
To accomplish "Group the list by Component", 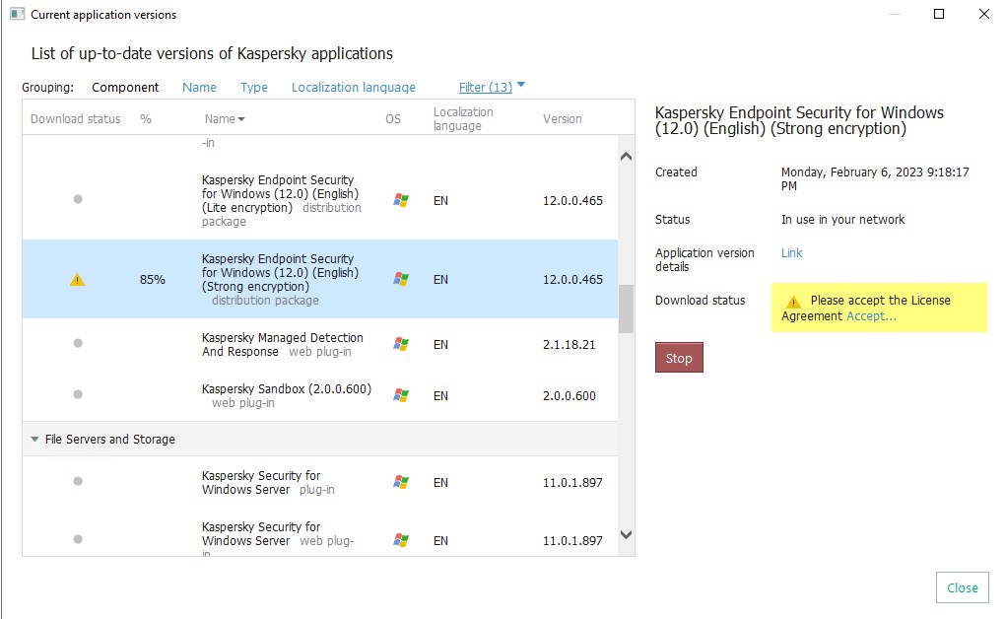I will tap(125, 87).
